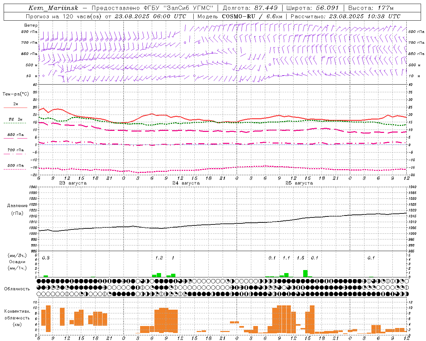Click the longitude value 87.449
This screenshot has height=341, width=426.
pos(266,8)
